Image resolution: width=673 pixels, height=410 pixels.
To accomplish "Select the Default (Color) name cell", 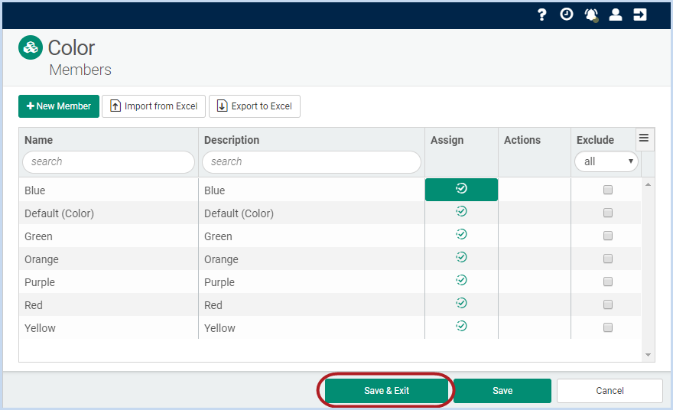I will coord(109,213).
